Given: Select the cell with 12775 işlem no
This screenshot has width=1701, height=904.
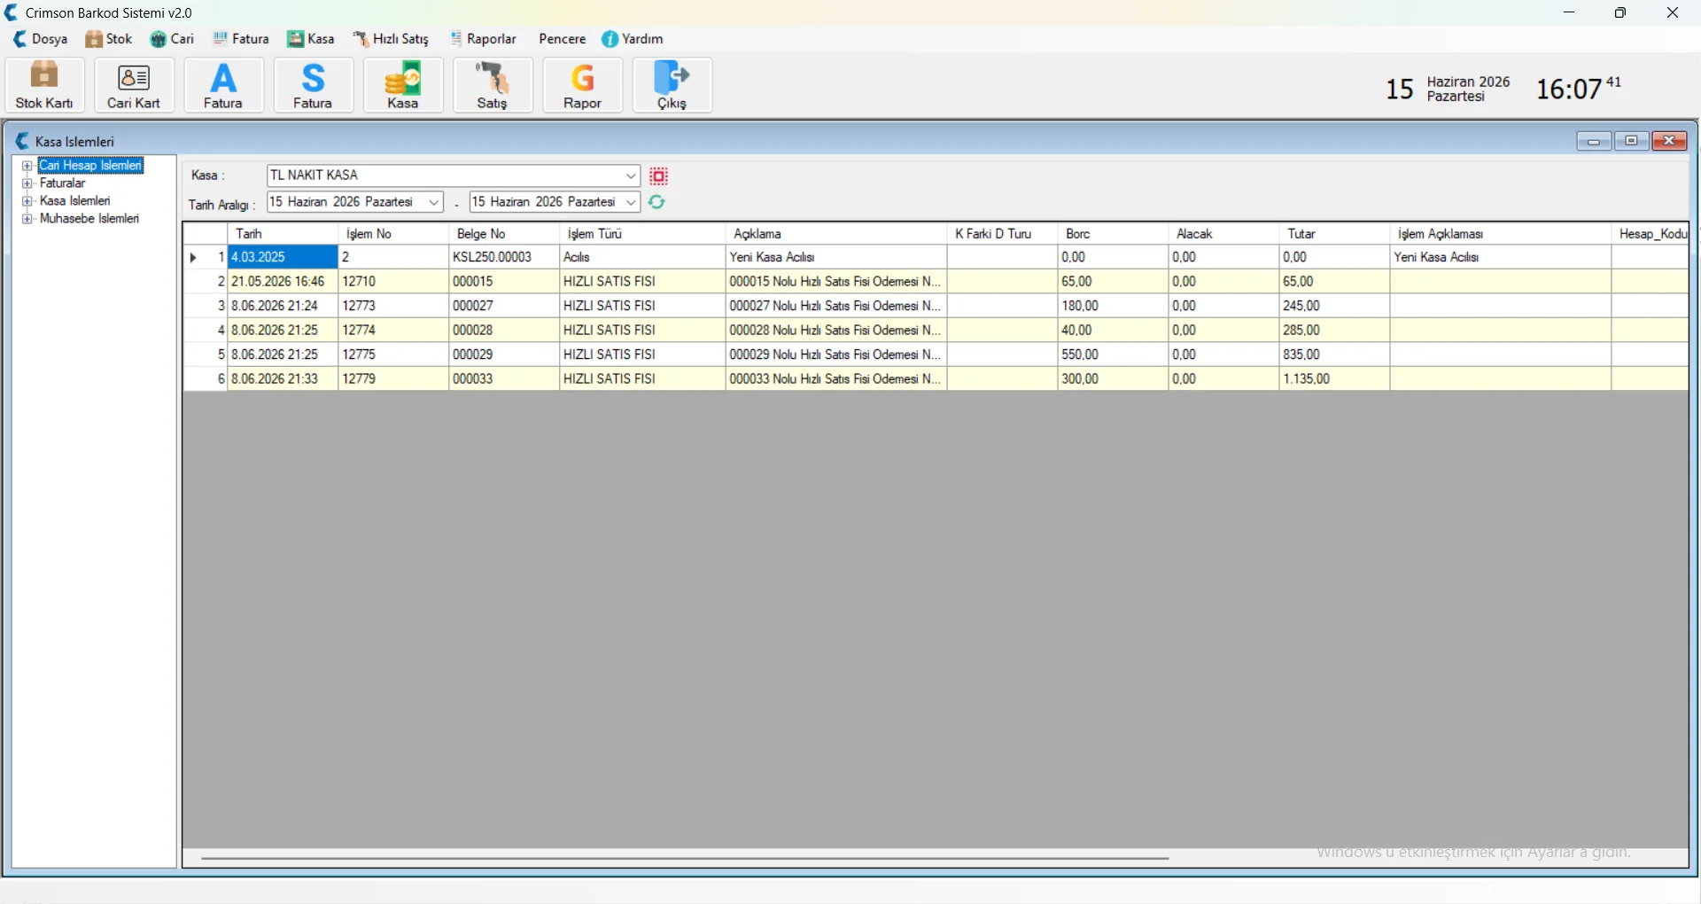Looking at the screenshot, I should click(394, 355).
